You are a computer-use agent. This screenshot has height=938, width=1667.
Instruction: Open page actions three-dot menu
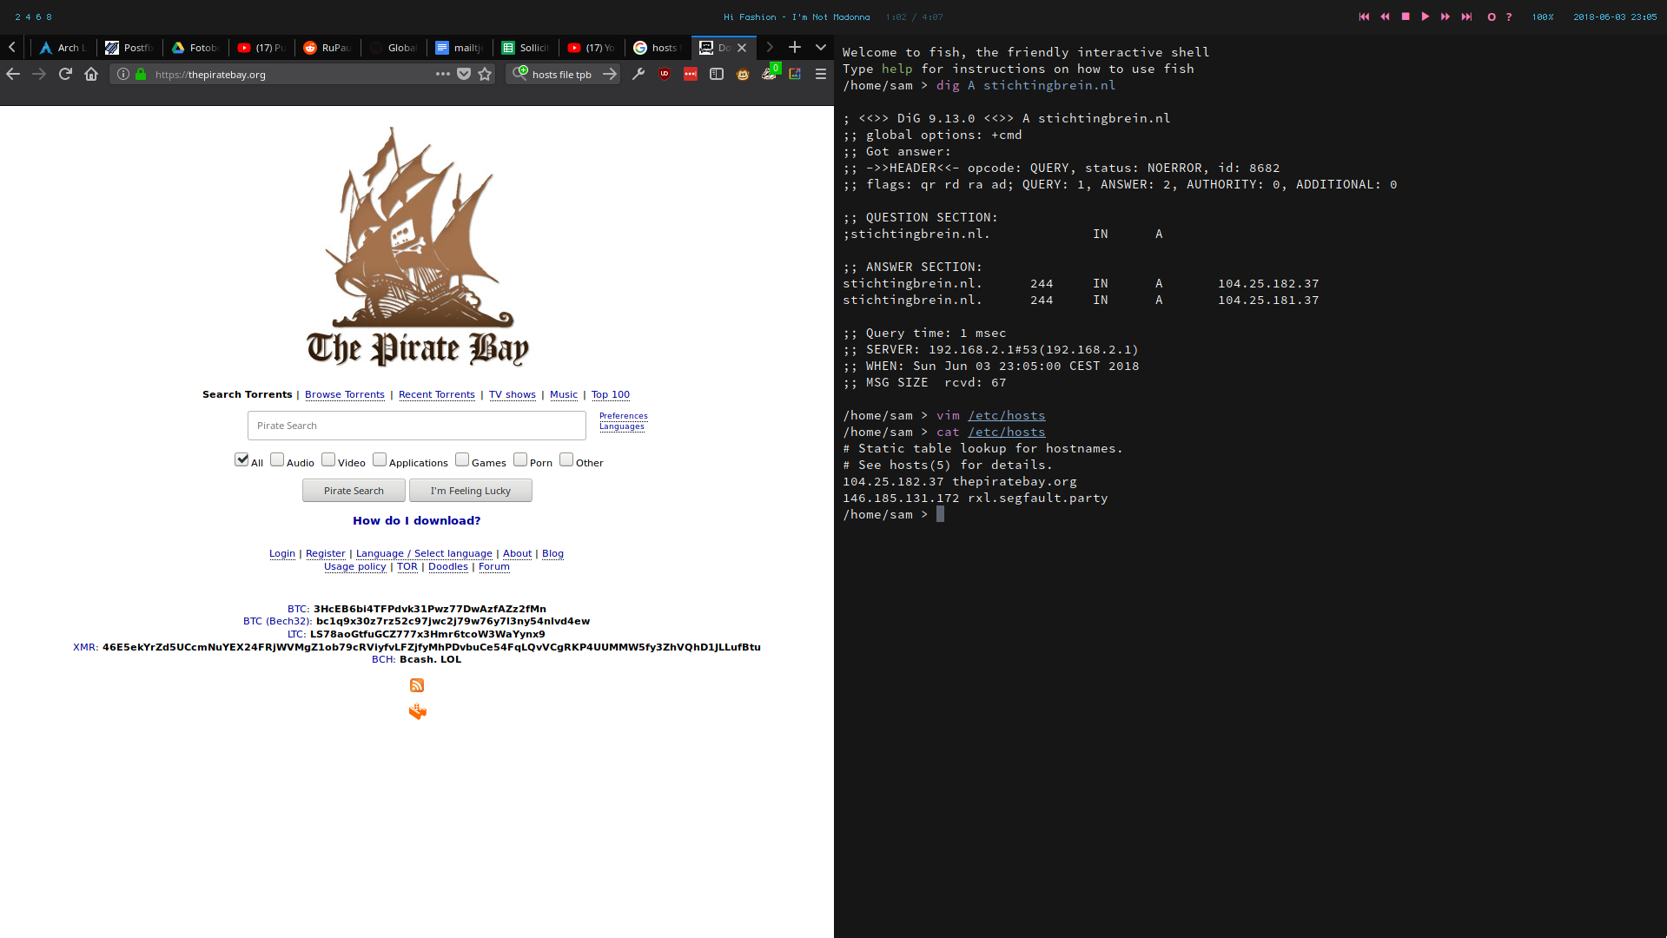pyautogui.click(x=443, y=75)
